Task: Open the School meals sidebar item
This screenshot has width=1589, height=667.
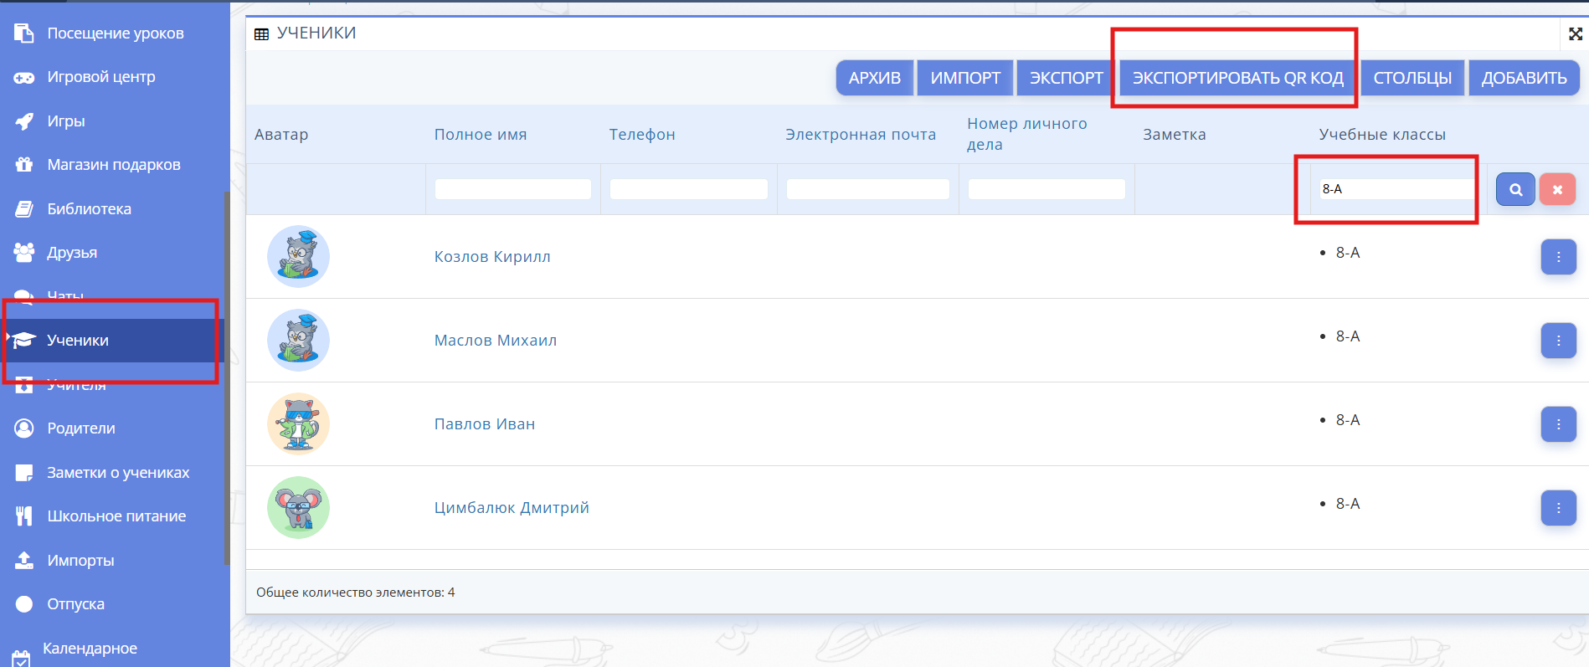Action: pyautogui.click(x=116, y=516)
